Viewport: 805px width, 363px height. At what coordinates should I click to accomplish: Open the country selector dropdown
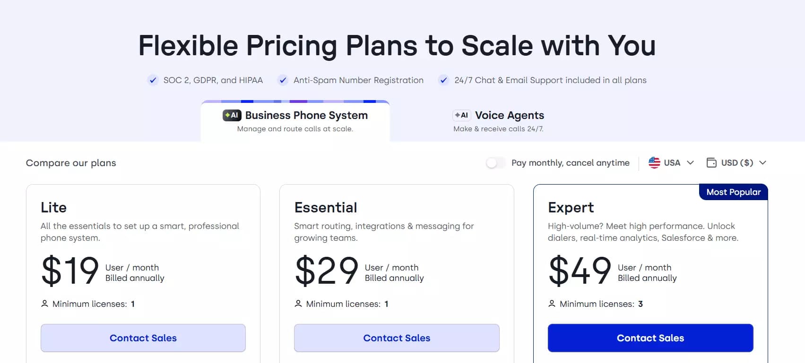point(671,162)
